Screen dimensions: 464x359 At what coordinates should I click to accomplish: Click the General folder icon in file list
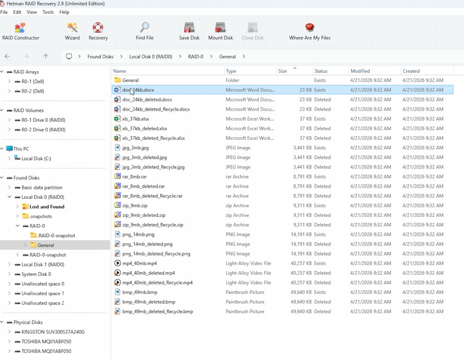tap(117, 80)
